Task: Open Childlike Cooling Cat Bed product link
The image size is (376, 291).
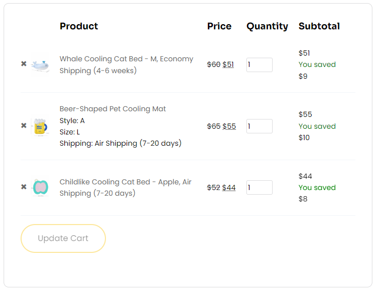Action: tap(126, 187)
